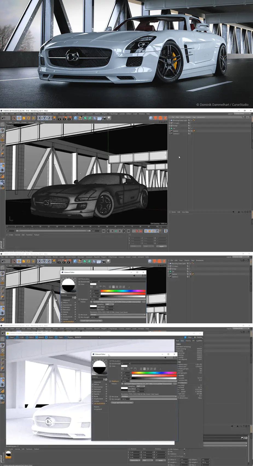This screenshot has height=466, width=253.
Task: Select Spline pen icon in top toolbar
Action: click(80, 118)
